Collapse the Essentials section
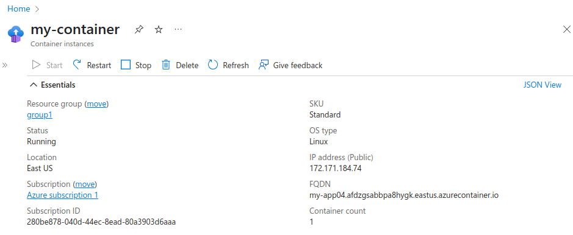This screenshot has width=573, height=235. pyautogui.click(x=52, y=85)
